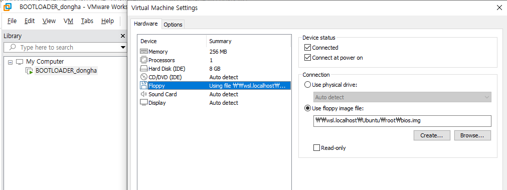The width and height of the screenshot is (507, 190).
Task: Click the Hard Disk (IDE) icon
Action: coord(144,69)
